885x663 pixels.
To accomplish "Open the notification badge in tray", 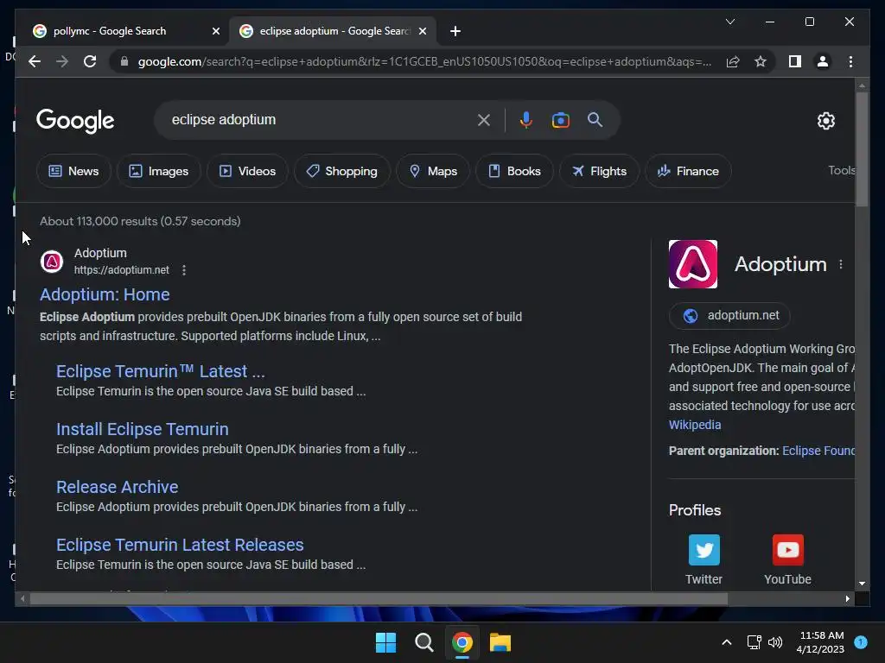I will (860, 641).
